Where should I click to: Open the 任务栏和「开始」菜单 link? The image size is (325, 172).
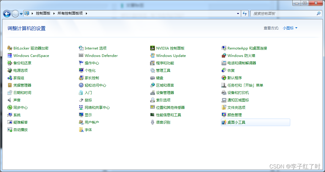245,85
